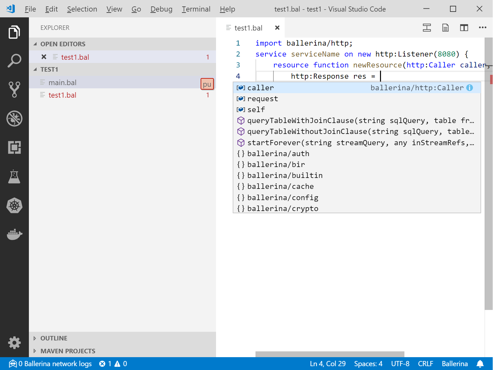Change end of line sequence CRLF
Viewport: 493px width, 370px height.
pos(426,364)
